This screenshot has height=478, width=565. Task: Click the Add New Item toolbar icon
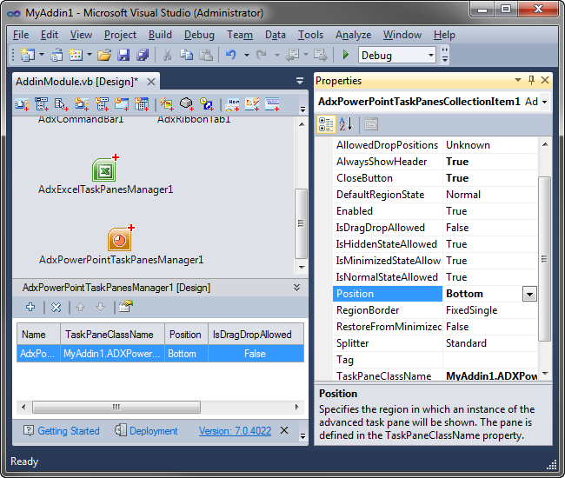pyautogui.click(x=76, y=55)
